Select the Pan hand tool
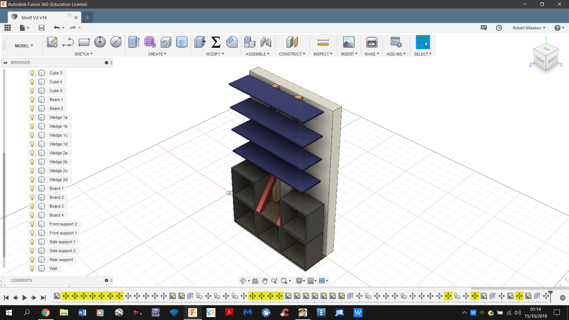Image resolution: width=569 pixels, height=320 pixels. [265, 281]
